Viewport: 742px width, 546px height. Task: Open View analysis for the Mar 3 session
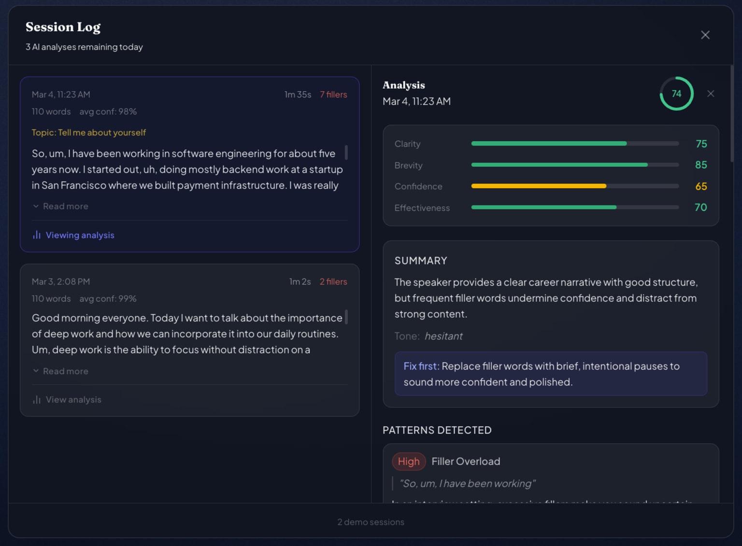pyautogui.click(x=67, y=400)
